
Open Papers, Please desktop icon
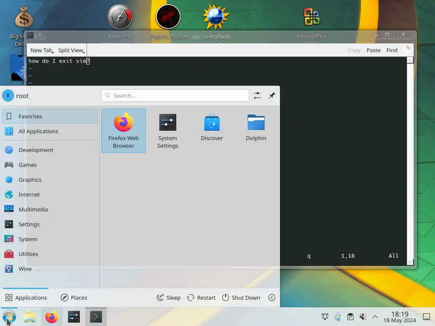click(168, 17)
